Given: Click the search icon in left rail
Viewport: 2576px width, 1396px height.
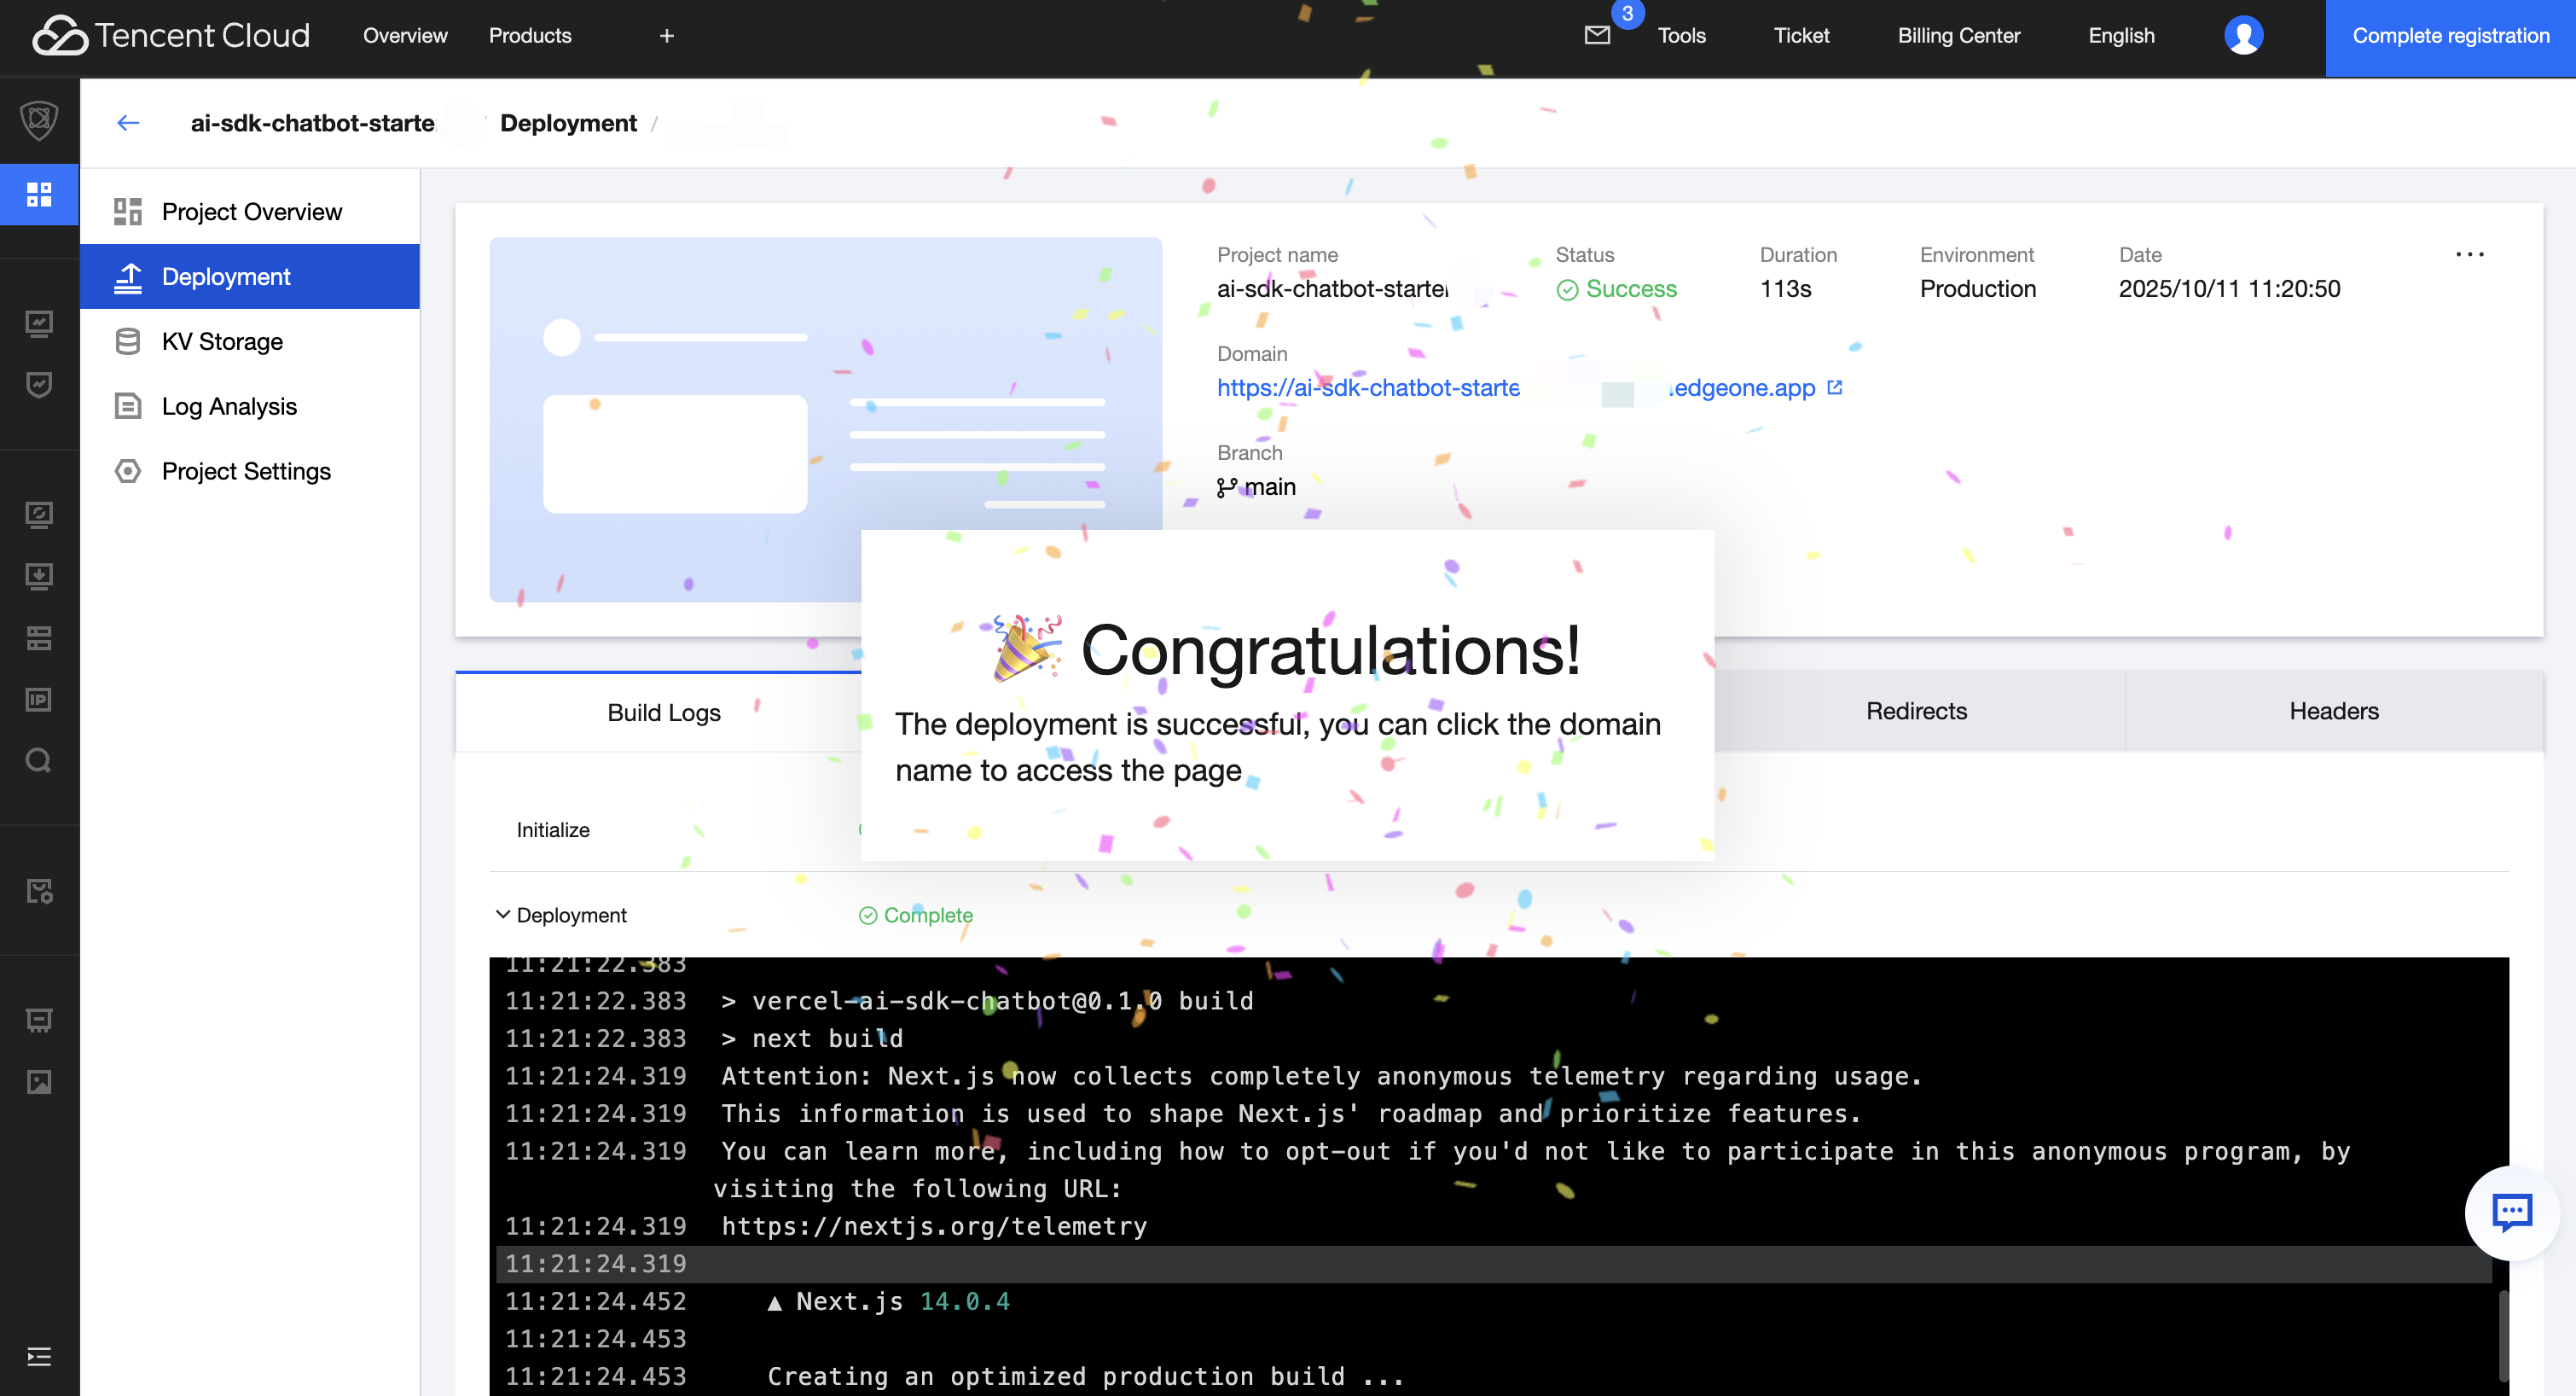Looking at the screenshot, I should tap(39, 760).
